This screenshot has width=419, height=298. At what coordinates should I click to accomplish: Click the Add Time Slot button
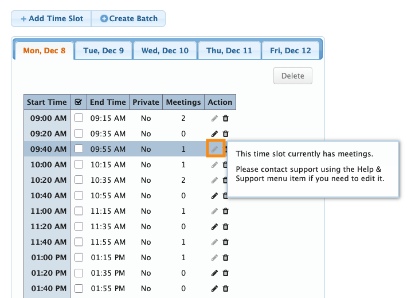[52, 18]
